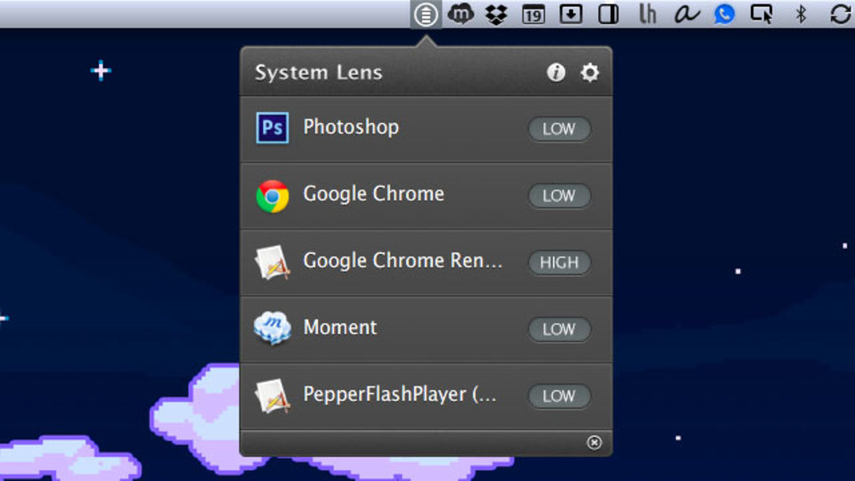Open the calendar icon showing 19
The height and width of the screenshot is (481, 855).
533,14
